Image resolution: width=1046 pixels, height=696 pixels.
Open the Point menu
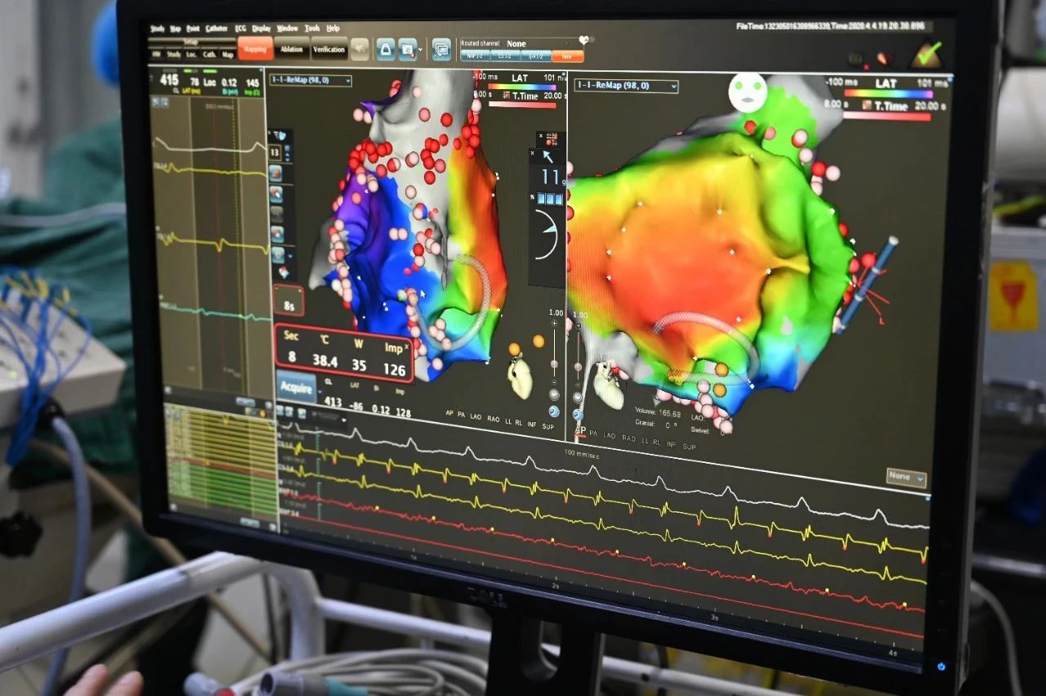193,29
